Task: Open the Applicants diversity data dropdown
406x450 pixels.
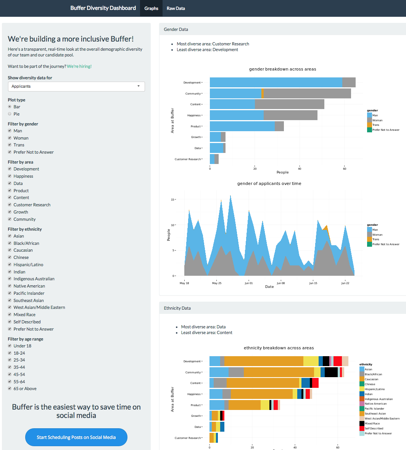Action: (76, 87)
